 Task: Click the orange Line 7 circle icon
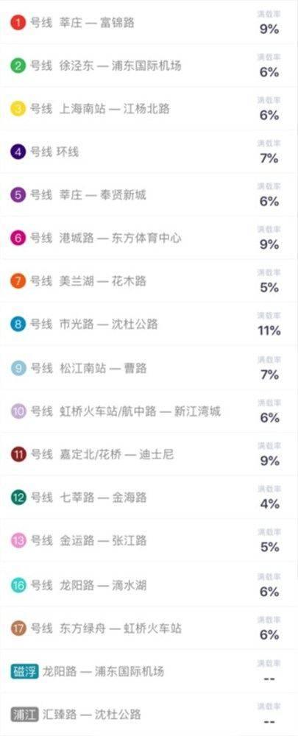18,281
